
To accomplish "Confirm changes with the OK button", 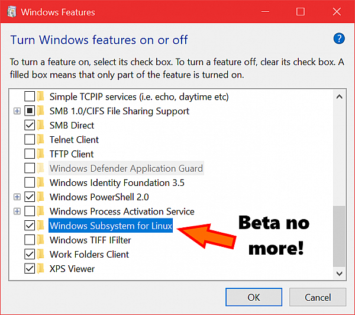I will [254, 297].
